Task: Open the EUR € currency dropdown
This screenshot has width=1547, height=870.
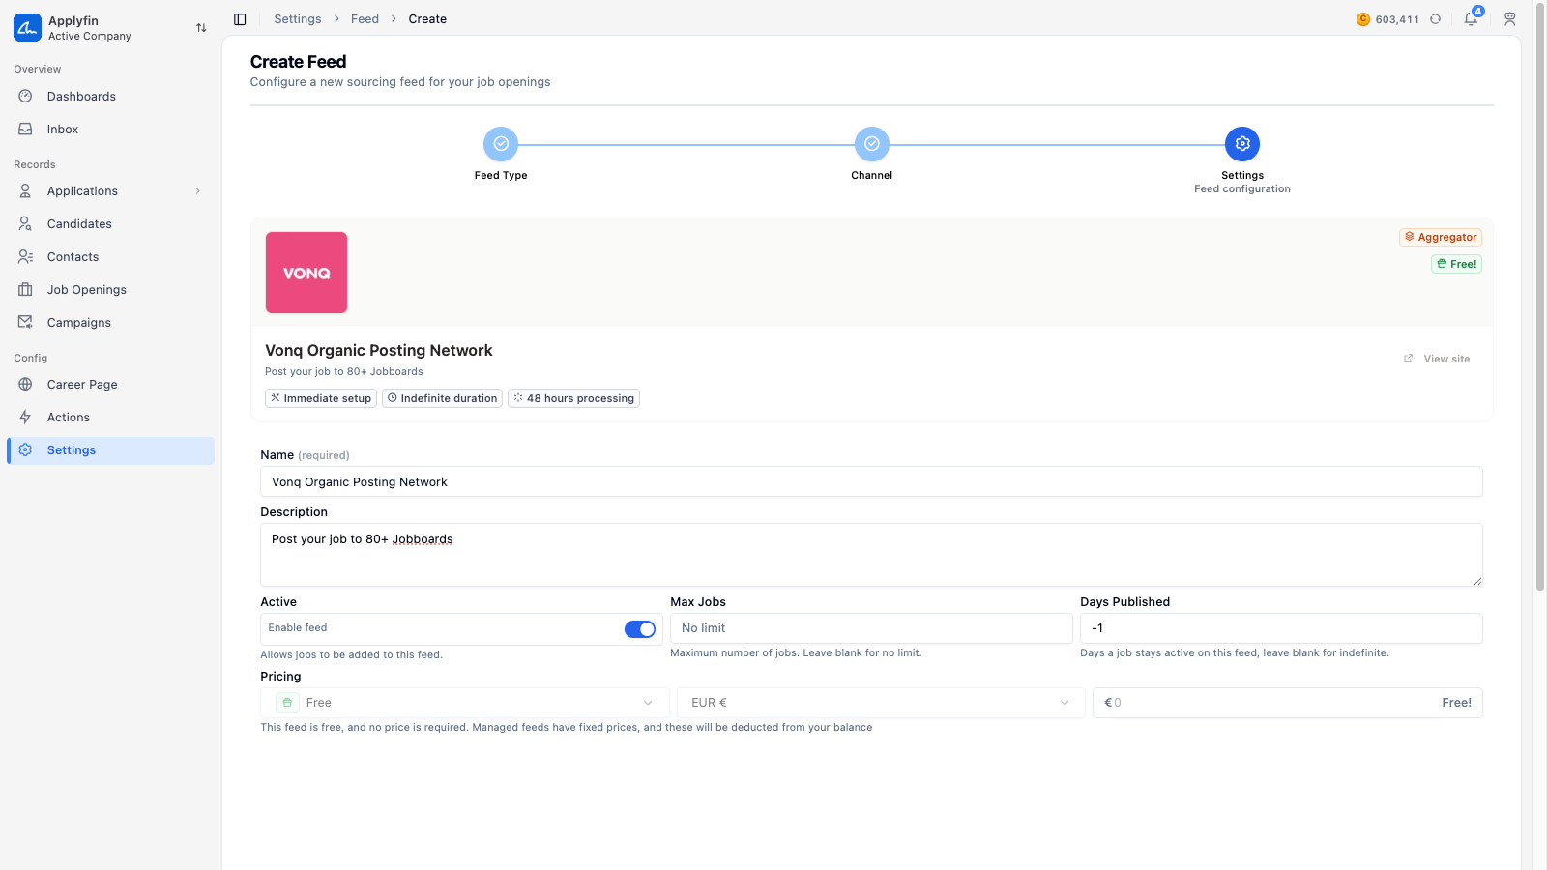Action: click(x=881, y=703)
